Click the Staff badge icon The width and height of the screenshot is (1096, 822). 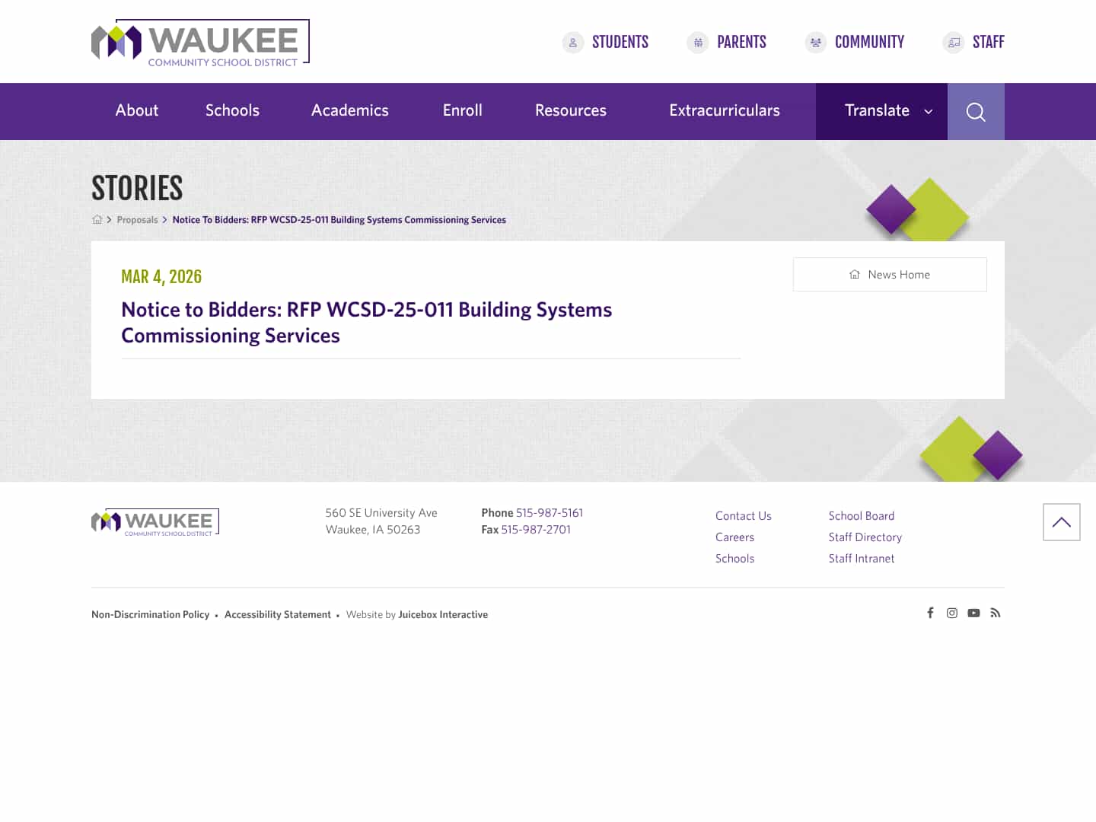click(954, 43)
